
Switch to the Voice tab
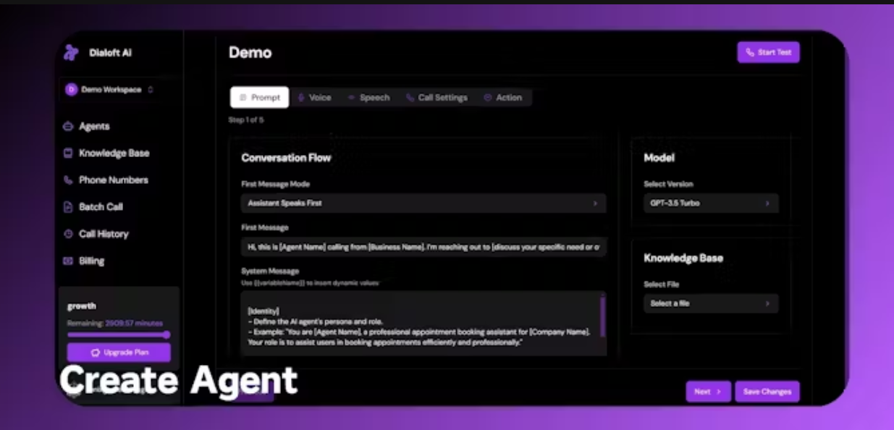point(314,97)
